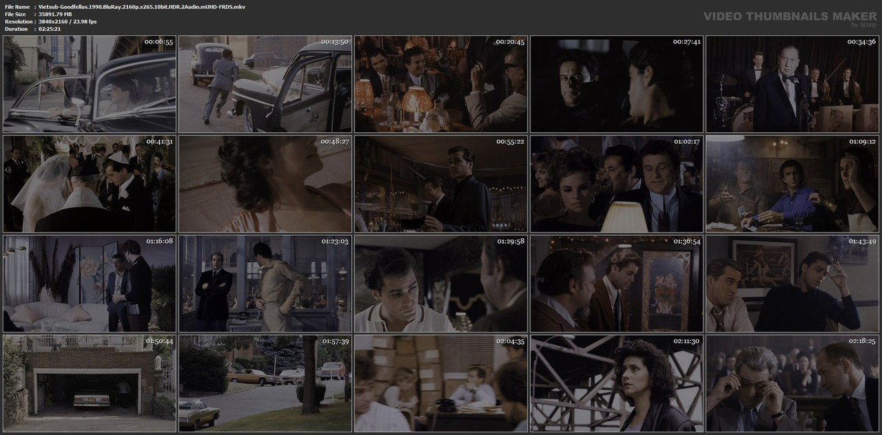Choose the frame at 01:29:58
This screenshot has width=882, height=435.
[x=441, y=284]
